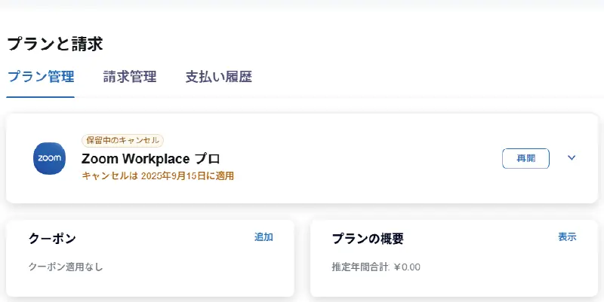The height and width of the screenshot is (302, 604).
Task: Switch to the 請求管理 tab
Action: click(130, 77)
